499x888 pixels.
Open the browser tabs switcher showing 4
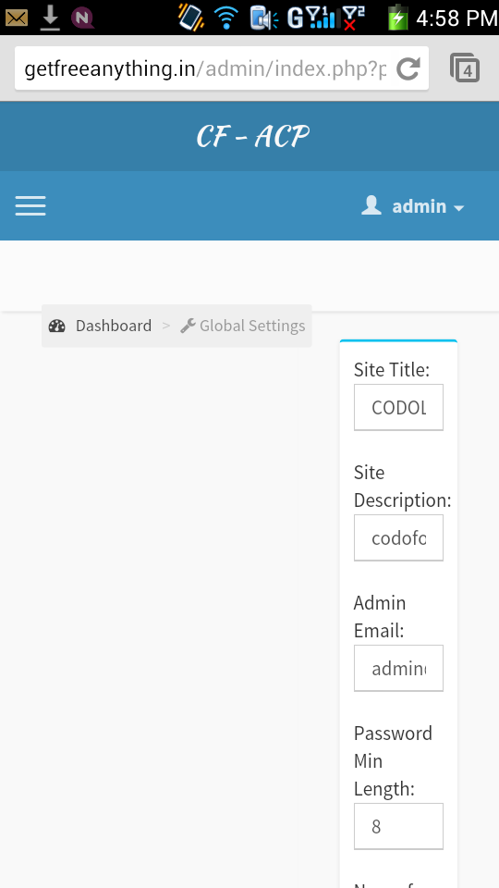(465, 68)
